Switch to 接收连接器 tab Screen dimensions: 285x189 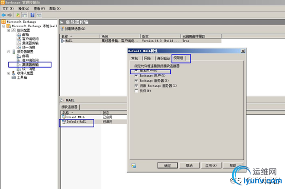(x=69, y=107)
